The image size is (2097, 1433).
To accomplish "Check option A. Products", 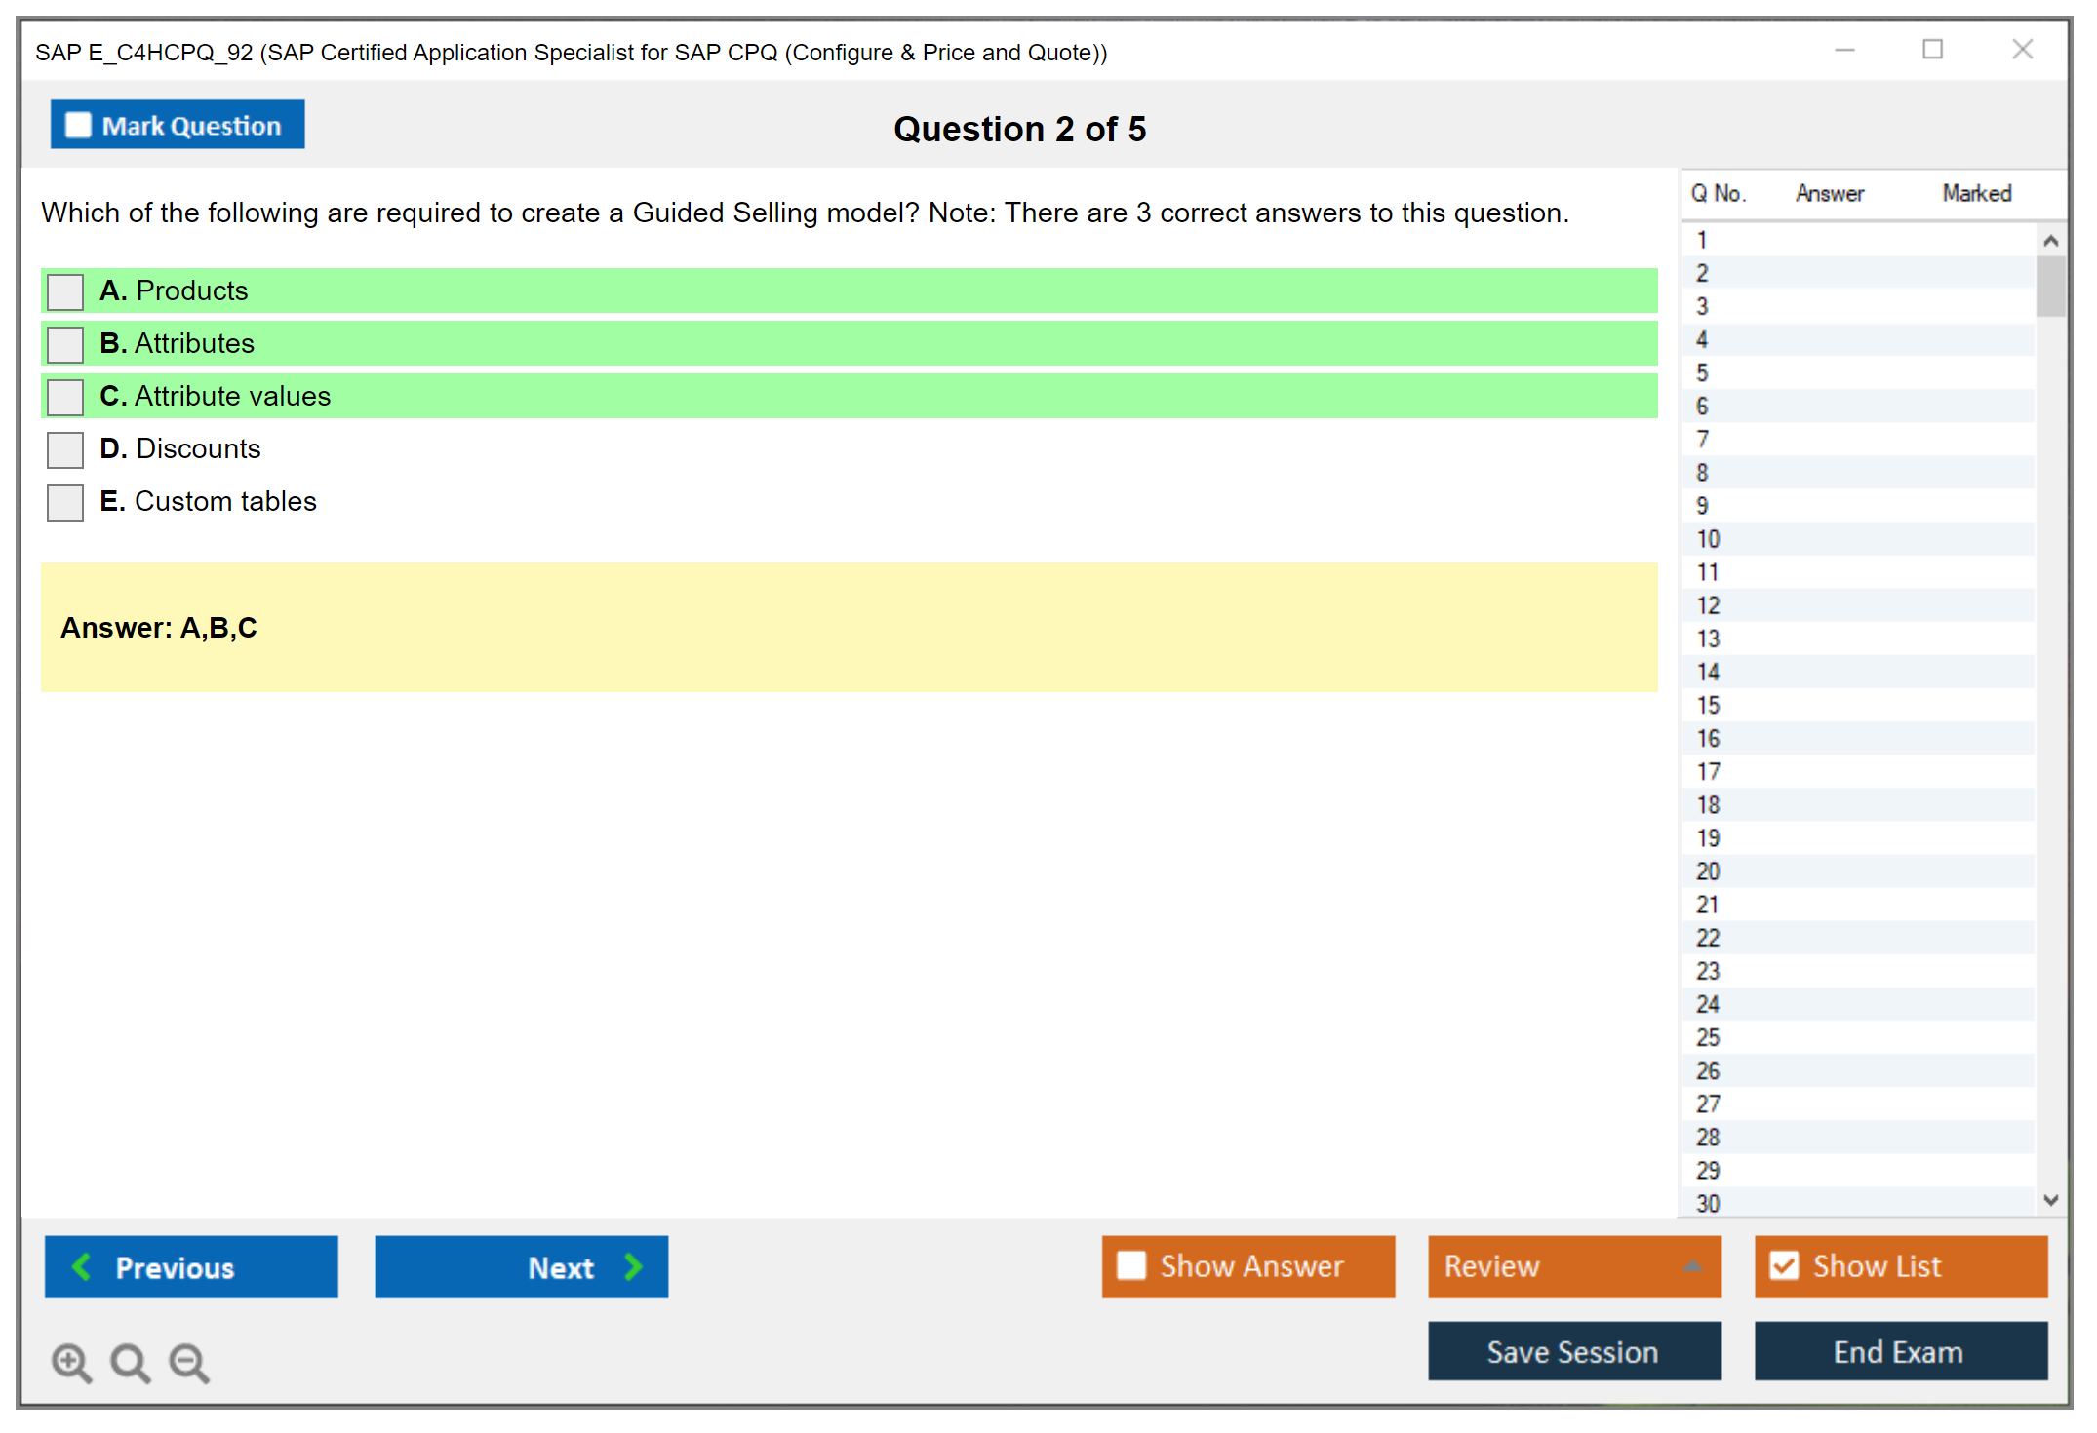I will point(65,291).
